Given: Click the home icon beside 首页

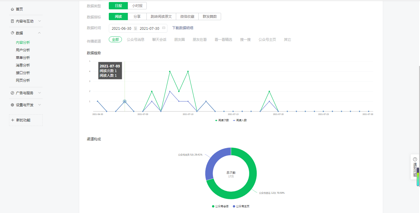Looking at the screenshot, I should 12,9.
